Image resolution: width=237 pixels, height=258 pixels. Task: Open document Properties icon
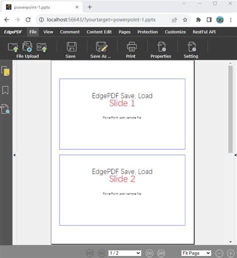(x=162, y=46)
